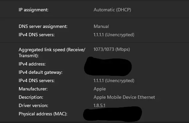
Task: Click the IPv4 address label
Action: coord(32,64)
